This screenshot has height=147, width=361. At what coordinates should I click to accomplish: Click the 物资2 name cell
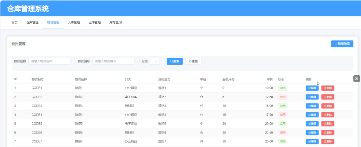pos(78,97)
